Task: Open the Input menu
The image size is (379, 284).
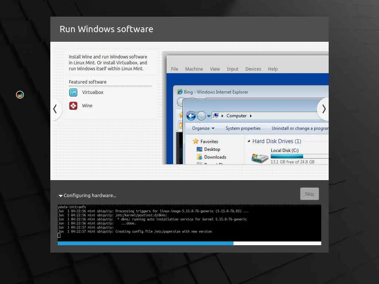Action: (232, 69)
